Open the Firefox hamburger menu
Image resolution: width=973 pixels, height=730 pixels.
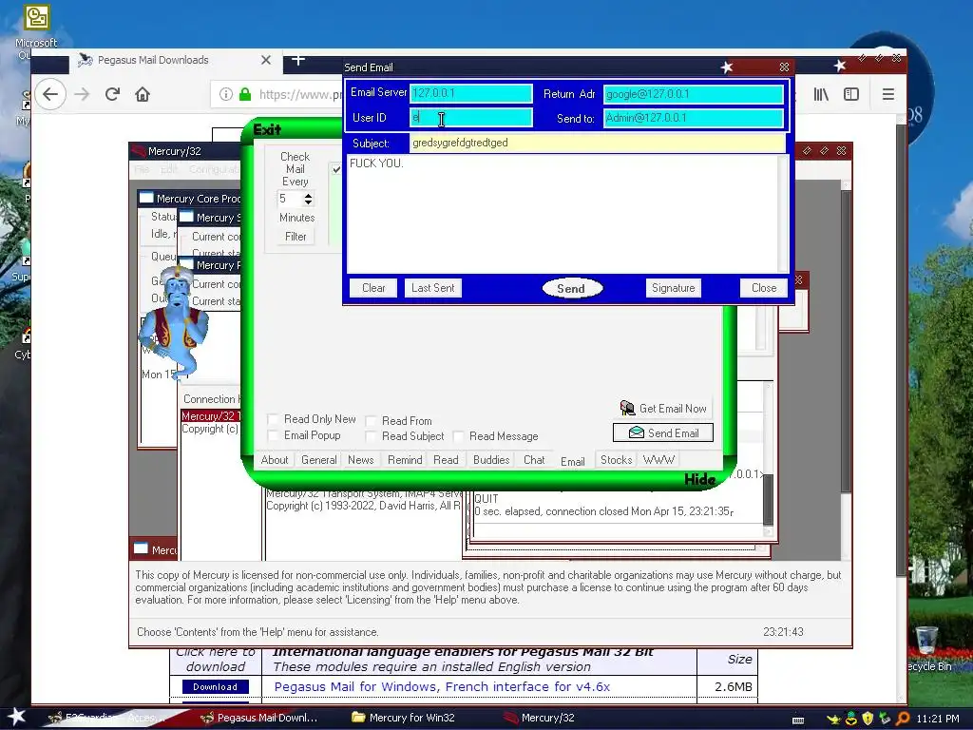click(x=888, y=94)
